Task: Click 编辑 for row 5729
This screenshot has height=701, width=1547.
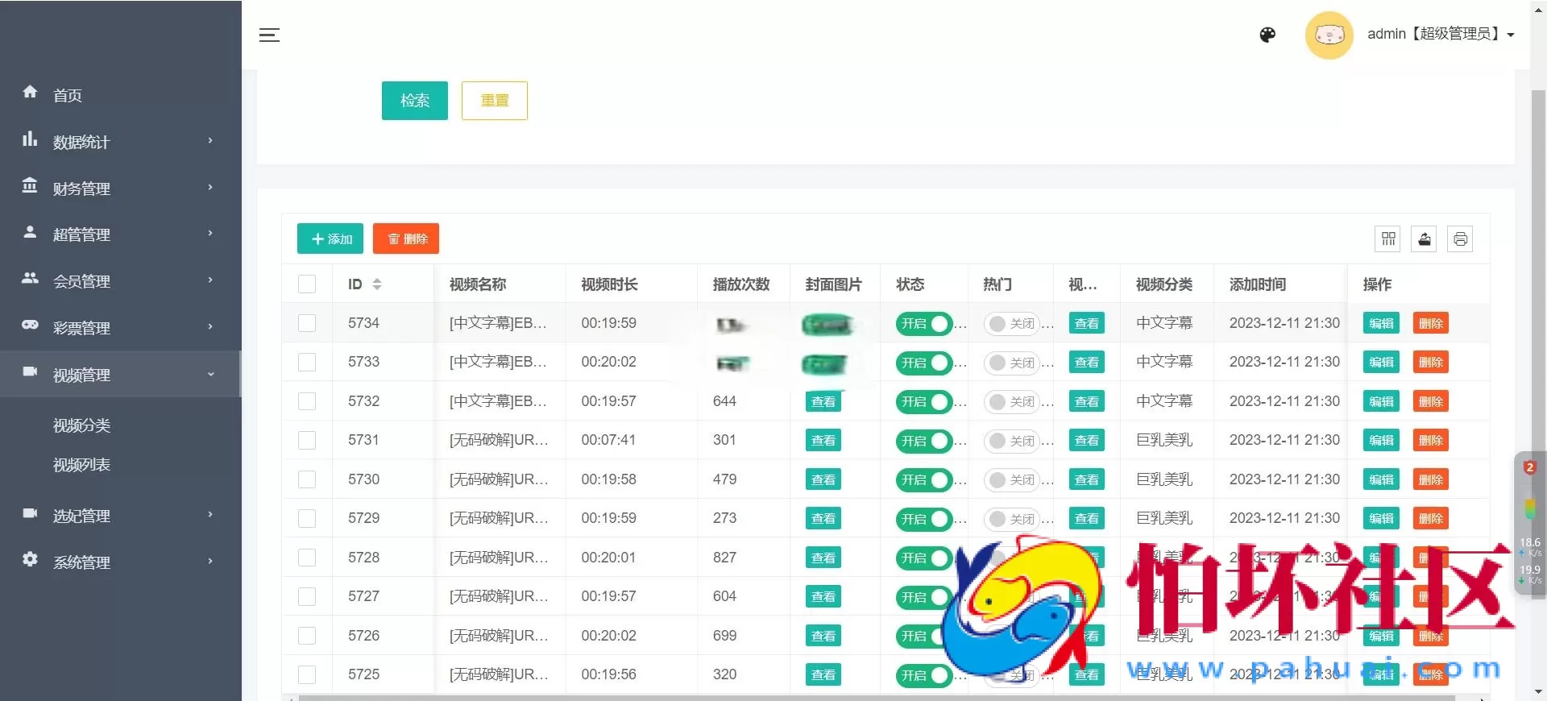Action: [1381, 519]
